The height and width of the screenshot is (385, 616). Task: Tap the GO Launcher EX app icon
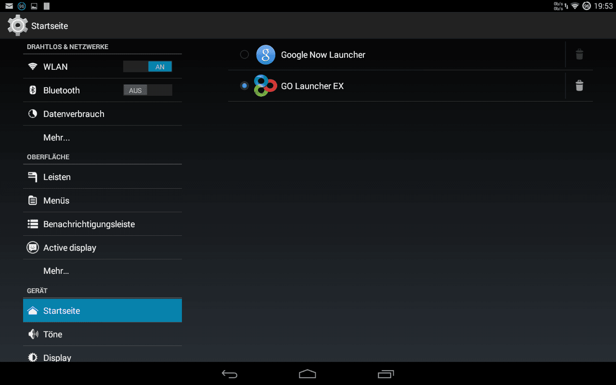[x=265, y=86]
